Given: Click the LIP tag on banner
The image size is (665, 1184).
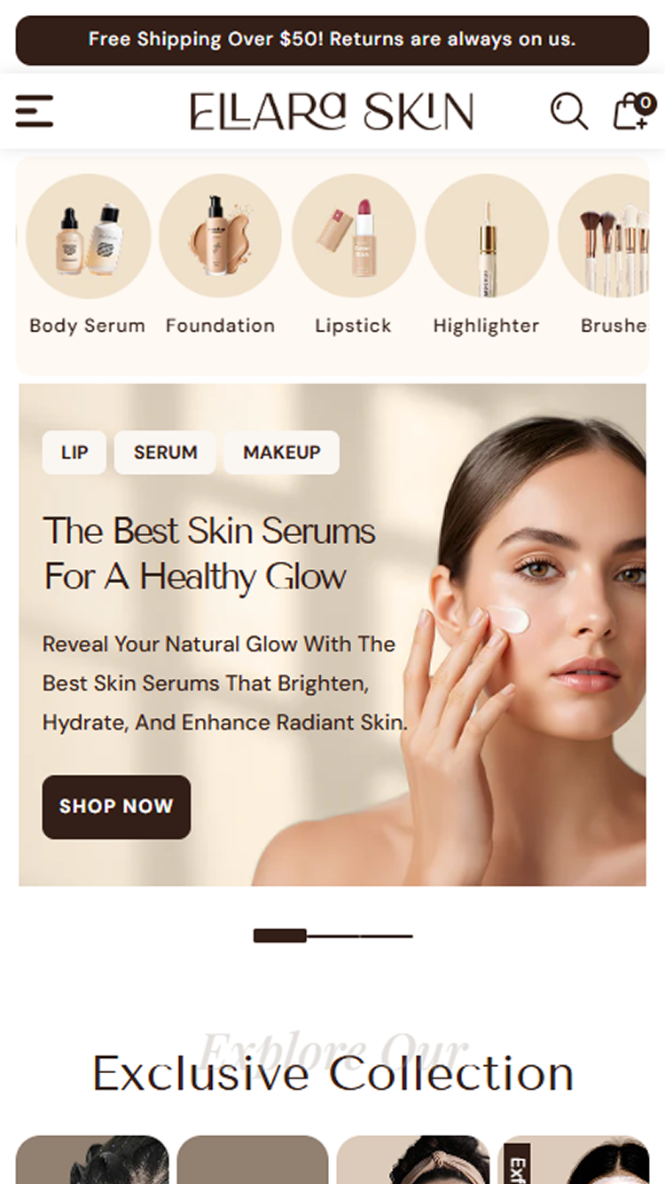Looking at the screenshot, I should (x=74, y=453).
